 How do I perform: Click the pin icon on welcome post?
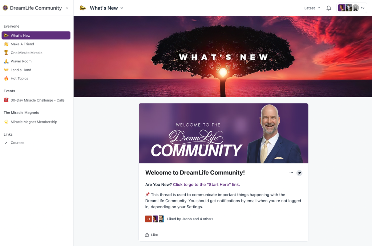coord(299,173)
